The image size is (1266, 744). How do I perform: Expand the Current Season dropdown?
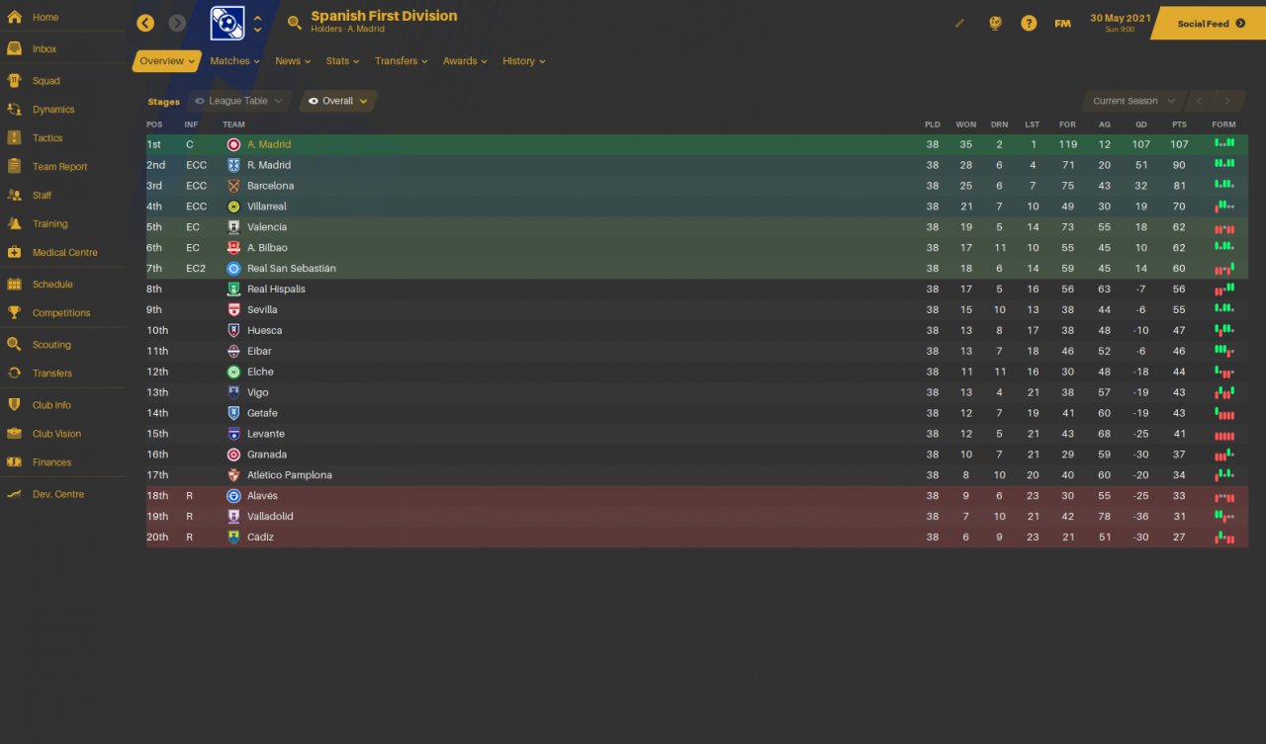coord(1133,101)
